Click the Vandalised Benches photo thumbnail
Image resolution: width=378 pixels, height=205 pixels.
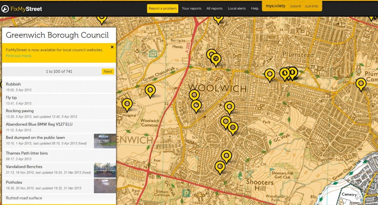pyautogui.click(x=105, y=170)
